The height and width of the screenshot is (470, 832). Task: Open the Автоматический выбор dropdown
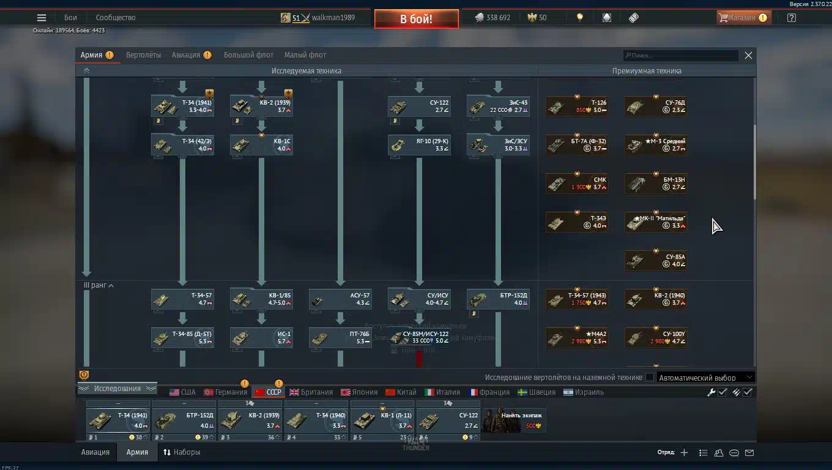(x=705, y=378)
